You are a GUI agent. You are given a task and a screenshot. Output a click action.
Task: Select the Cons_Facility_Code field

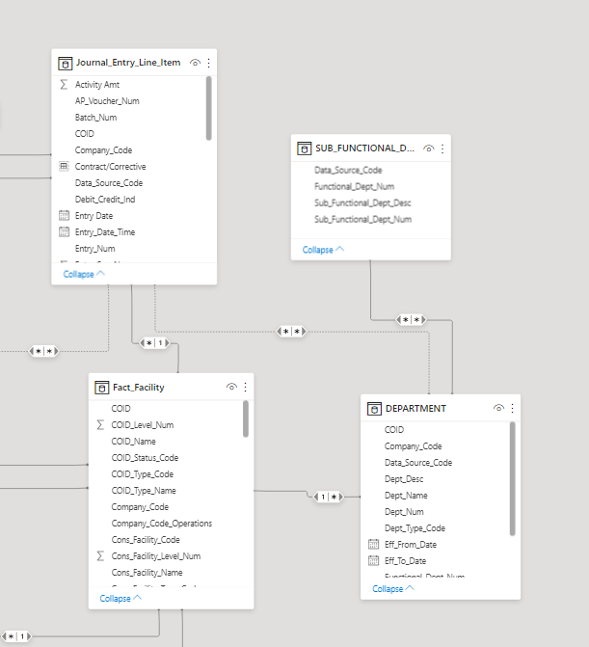[x=146, y=540]
